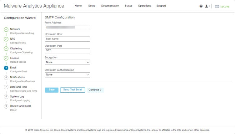Expand the Upstream Authentication dropdown
This screenshot has height=134, width=235.
point(67,75)
